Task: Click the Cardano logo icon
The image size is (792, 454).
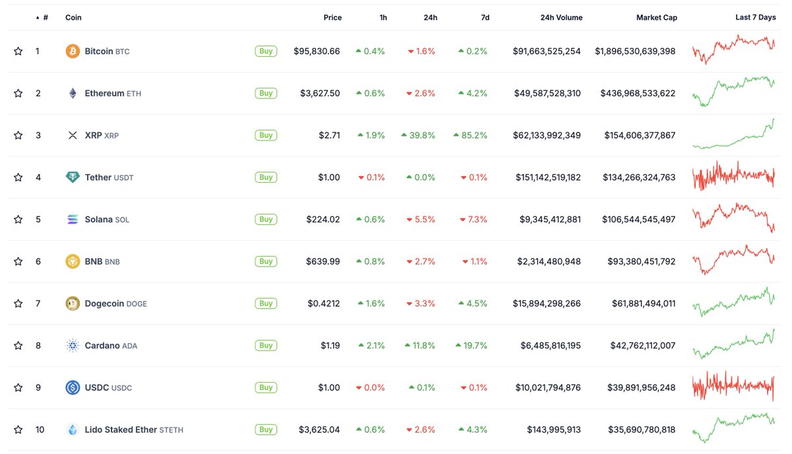Action: [73, 345]
